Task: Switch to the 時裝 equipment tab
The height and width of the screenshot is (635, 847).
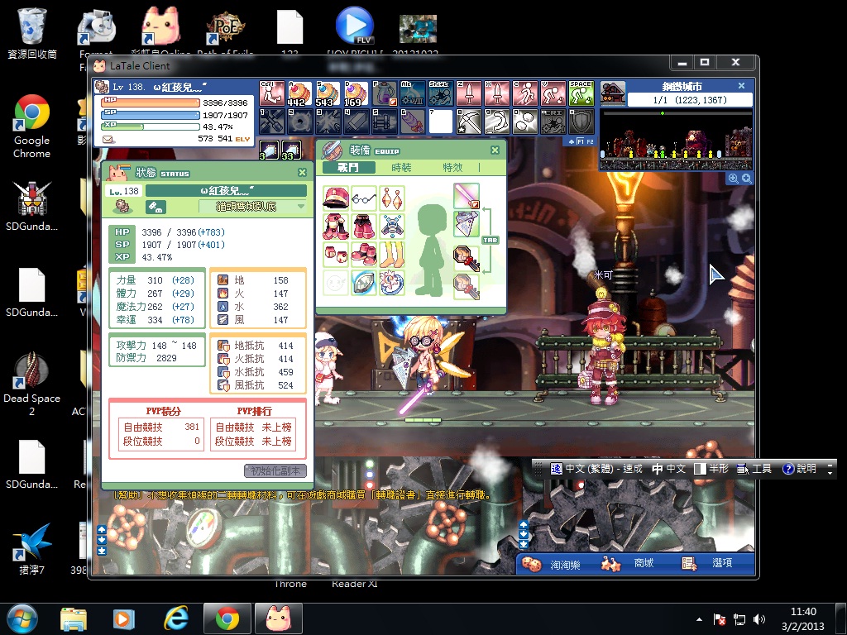Action: (x=401, y=167)
